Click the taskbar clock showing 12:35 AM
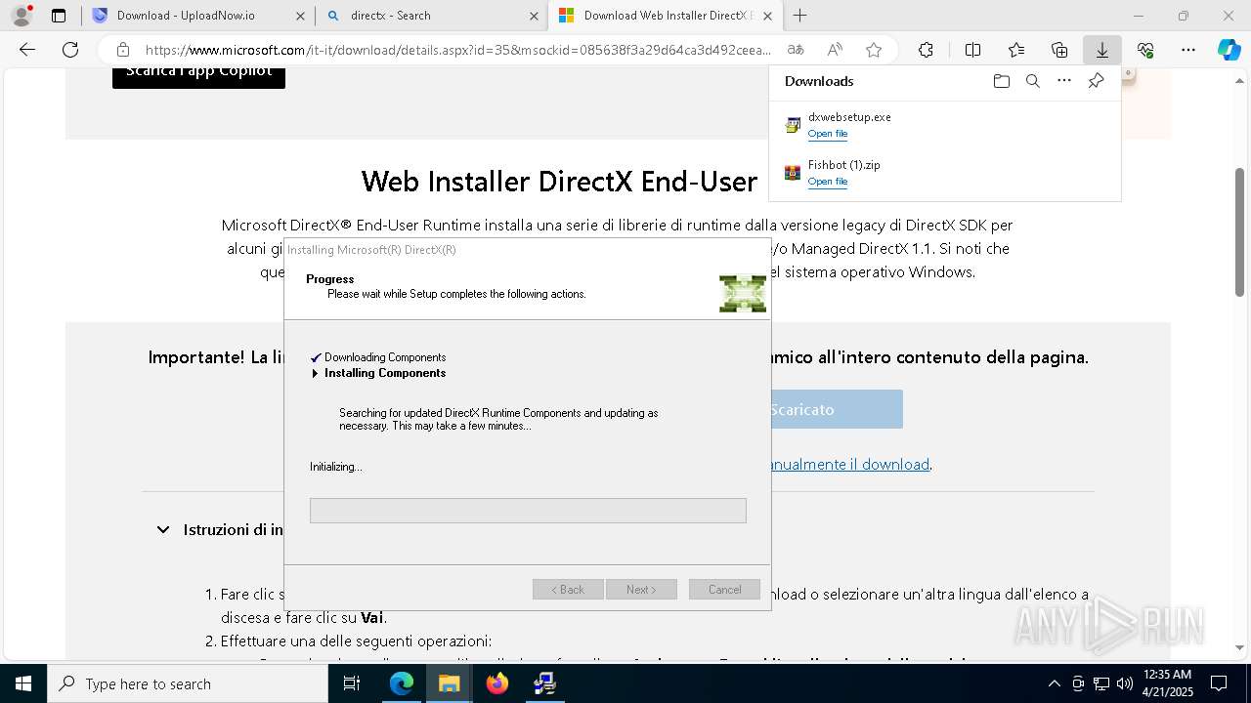 pyautogui.click(x=1167, y=683)
